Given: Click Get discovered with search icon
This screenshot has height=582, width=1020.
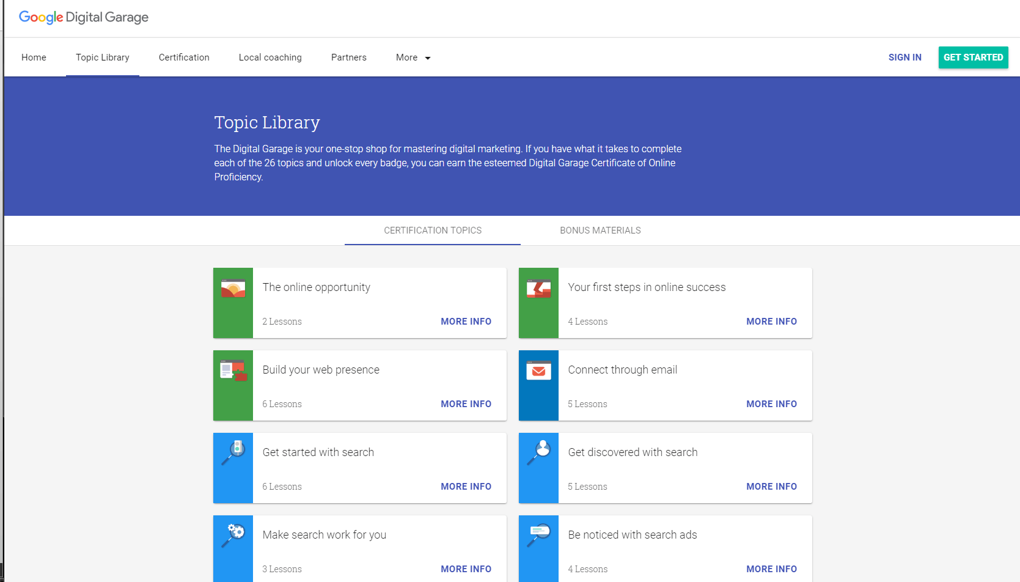Looking at the screenshot, I should coord(538,452).
